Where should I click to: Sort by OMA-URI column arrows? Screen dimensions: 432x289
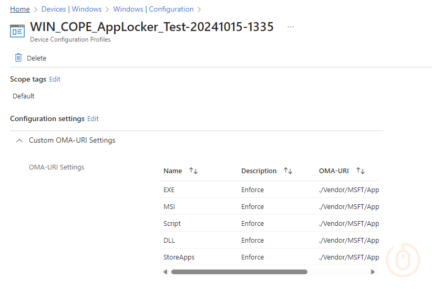pyautogui.click(x=361, y=171)
